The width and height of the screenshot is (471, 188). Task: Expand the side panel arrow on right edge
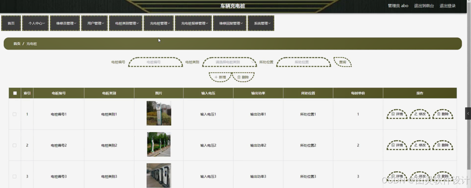[x=468, y=114]
